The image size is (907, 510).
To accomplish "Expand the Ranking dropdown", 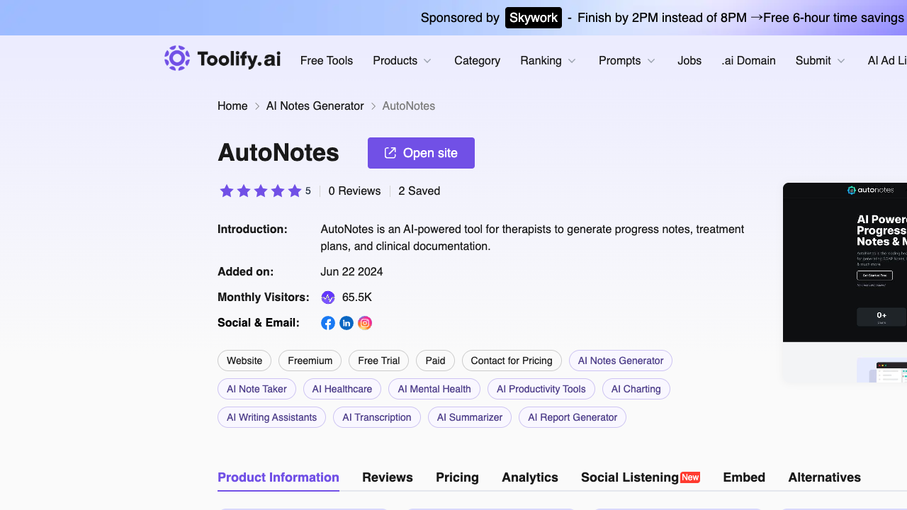I will [548, 61].
